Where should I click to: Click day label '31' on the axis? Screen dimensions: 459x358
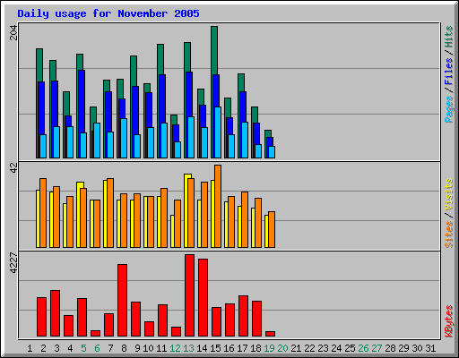(x=430, y=348)
